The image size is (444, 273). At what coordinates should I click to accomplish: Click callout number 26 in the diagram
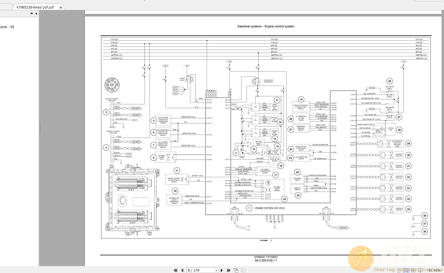tap(390, 81)
